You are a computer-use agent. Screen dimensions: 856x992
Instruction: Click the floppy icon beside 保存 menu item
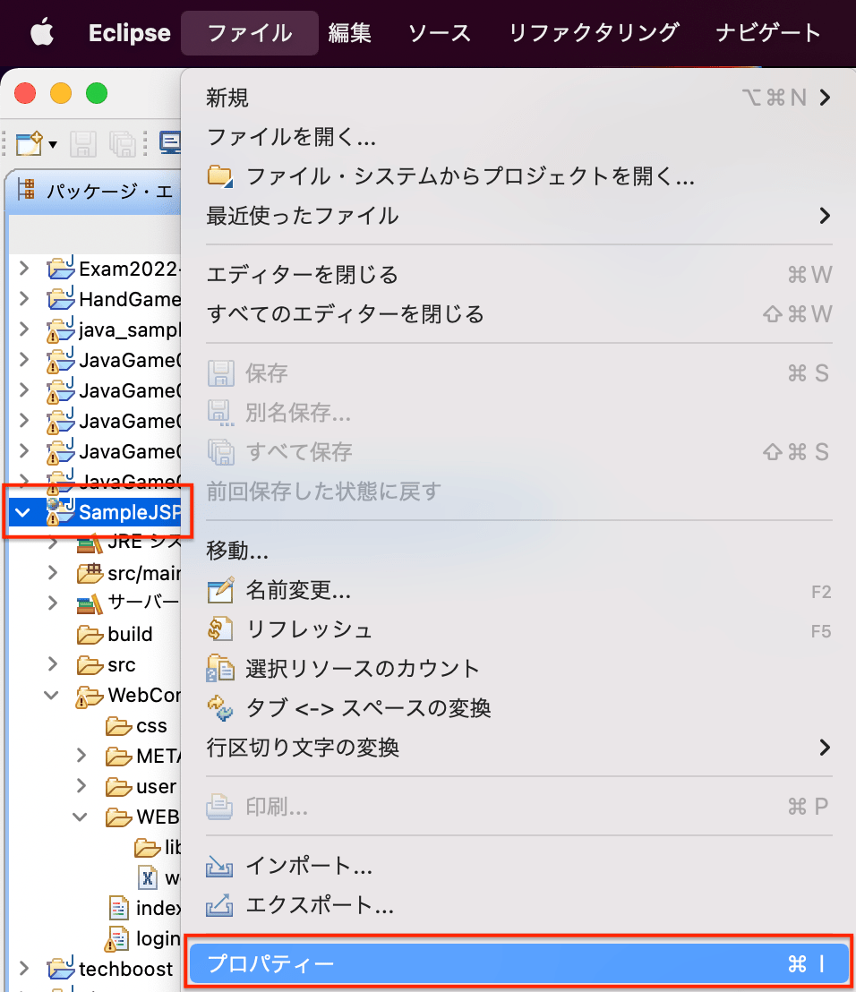click(x=221, y=373)
